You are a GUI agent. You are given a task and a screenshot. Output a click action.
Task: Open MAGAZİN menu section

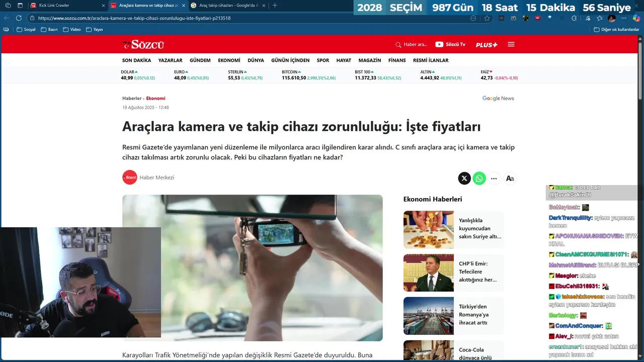click(370, 60)
